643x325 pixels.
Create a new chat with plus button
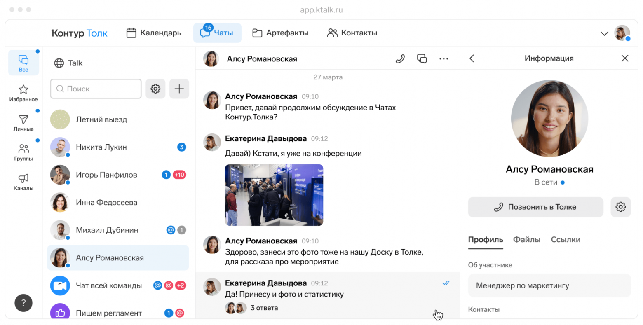tap(179, 89)
